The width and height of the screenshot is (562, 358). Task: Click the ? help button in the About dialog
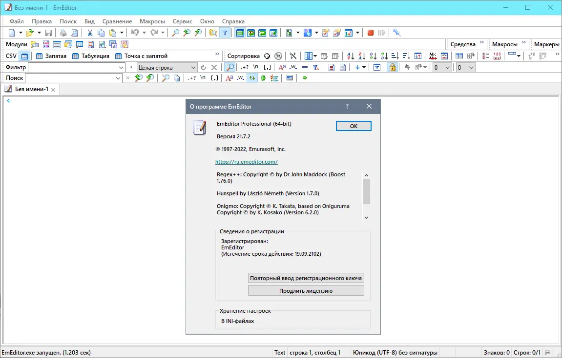[347, 106]
